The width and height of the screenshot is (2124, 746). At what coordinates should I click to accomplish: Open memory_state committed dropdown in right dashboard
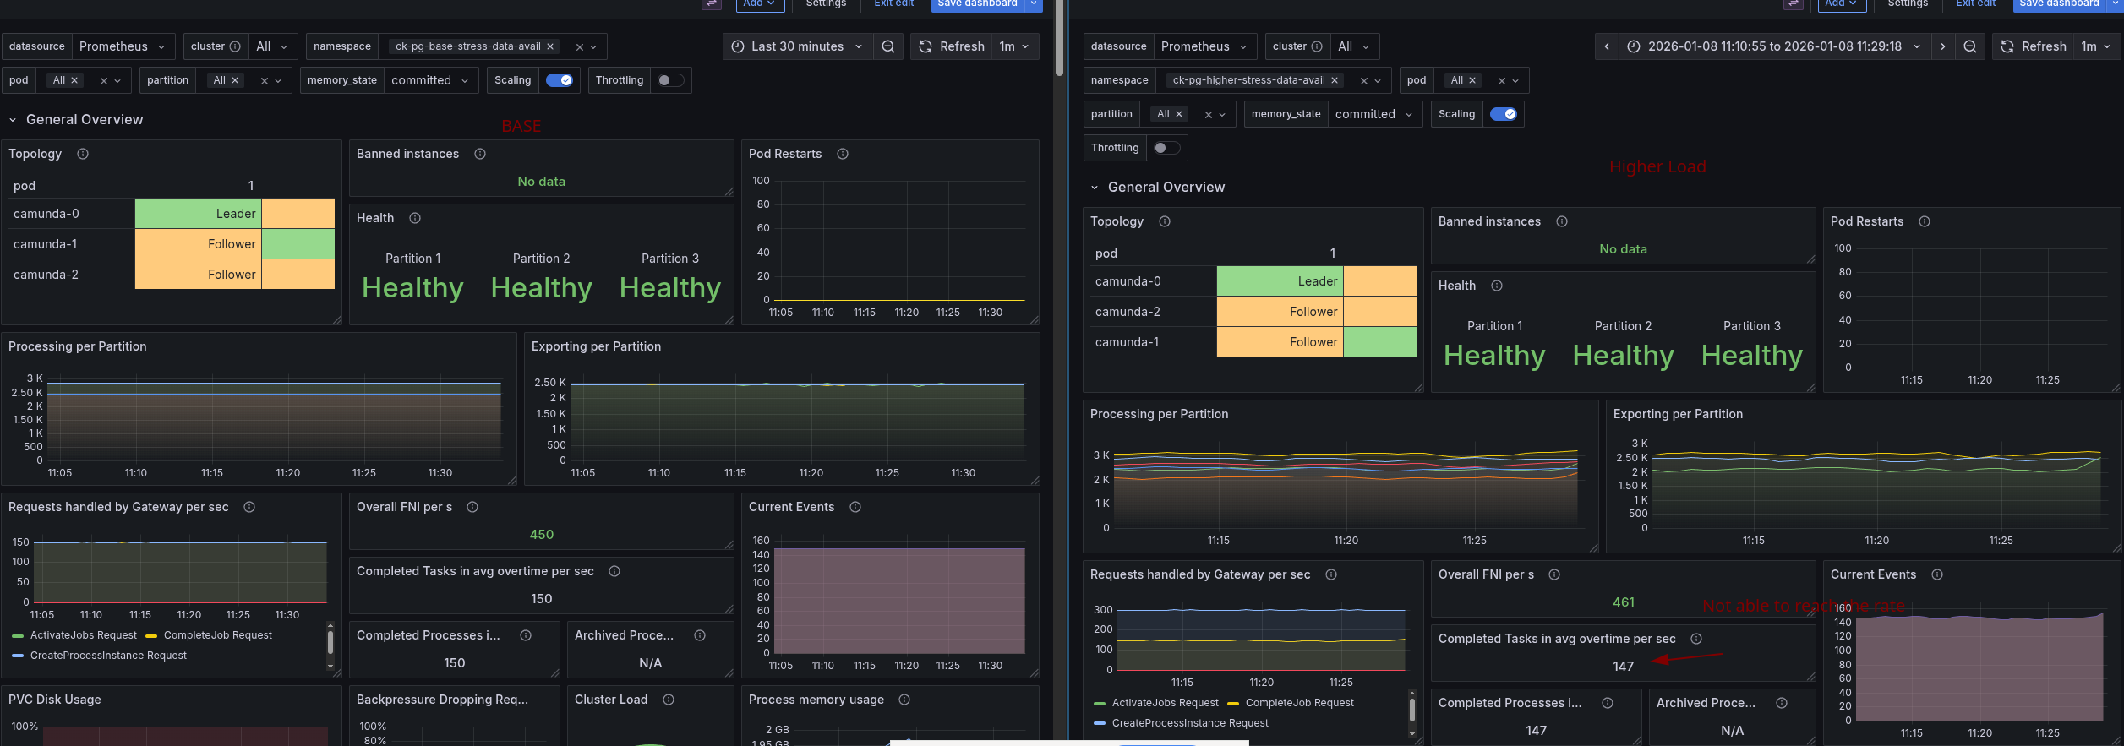pos(1373,114)
